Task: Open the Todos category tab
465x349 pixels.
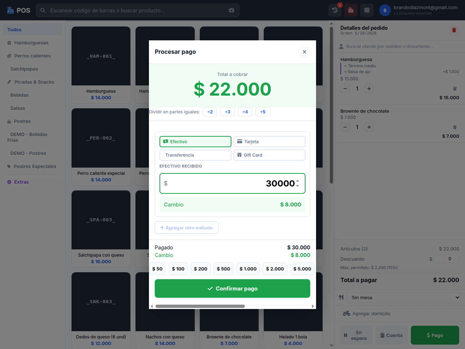Action: [x=33, y=30]
